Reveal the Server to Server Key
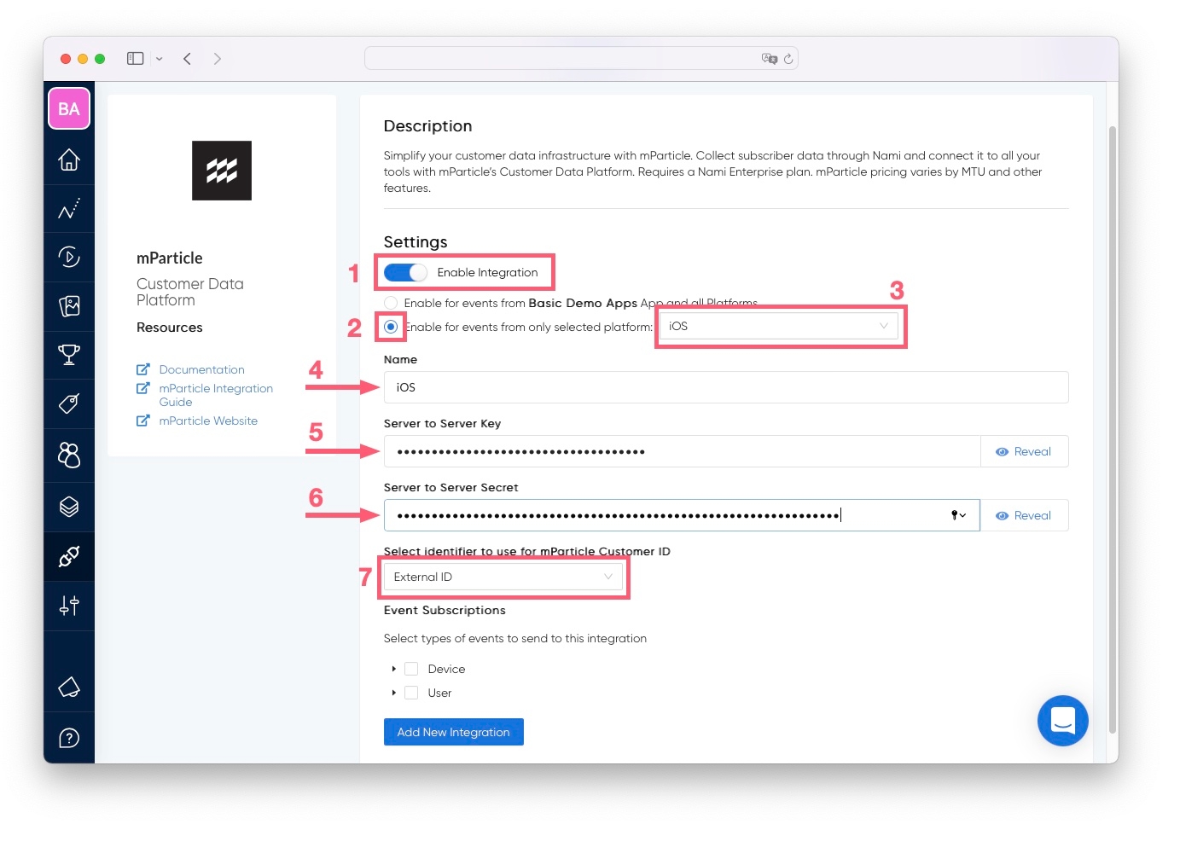Screen dimensions: 1180x853 [x=1024, y=451]
